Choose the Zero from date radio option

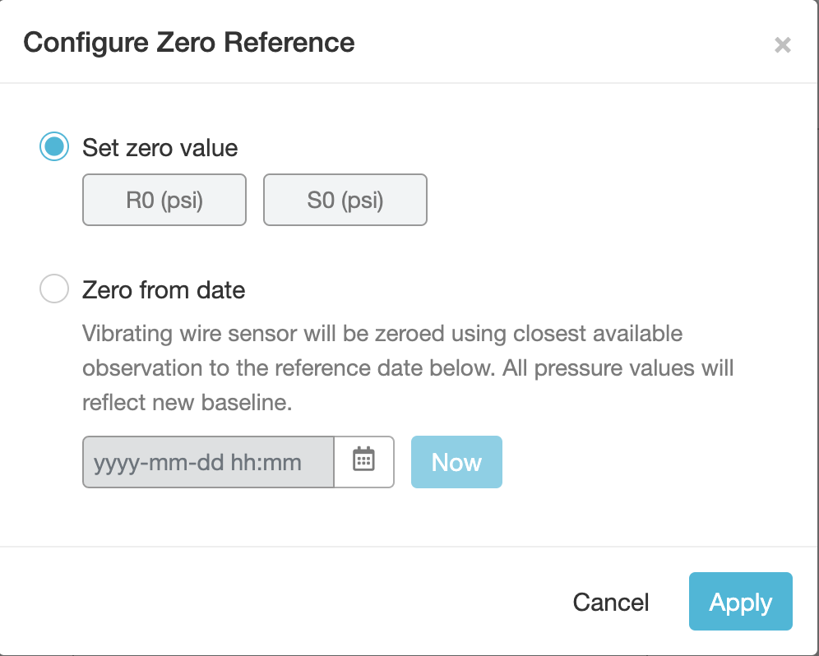tap(54, 289)
